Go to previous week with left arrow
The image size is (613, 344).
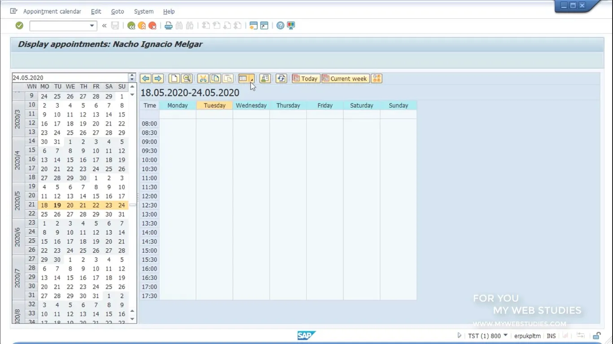coord(145,78)
